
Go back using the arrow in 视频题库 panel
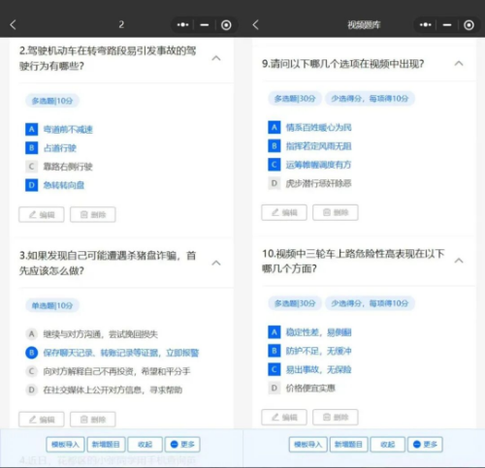pyautogui.click(x=256, y=24)
